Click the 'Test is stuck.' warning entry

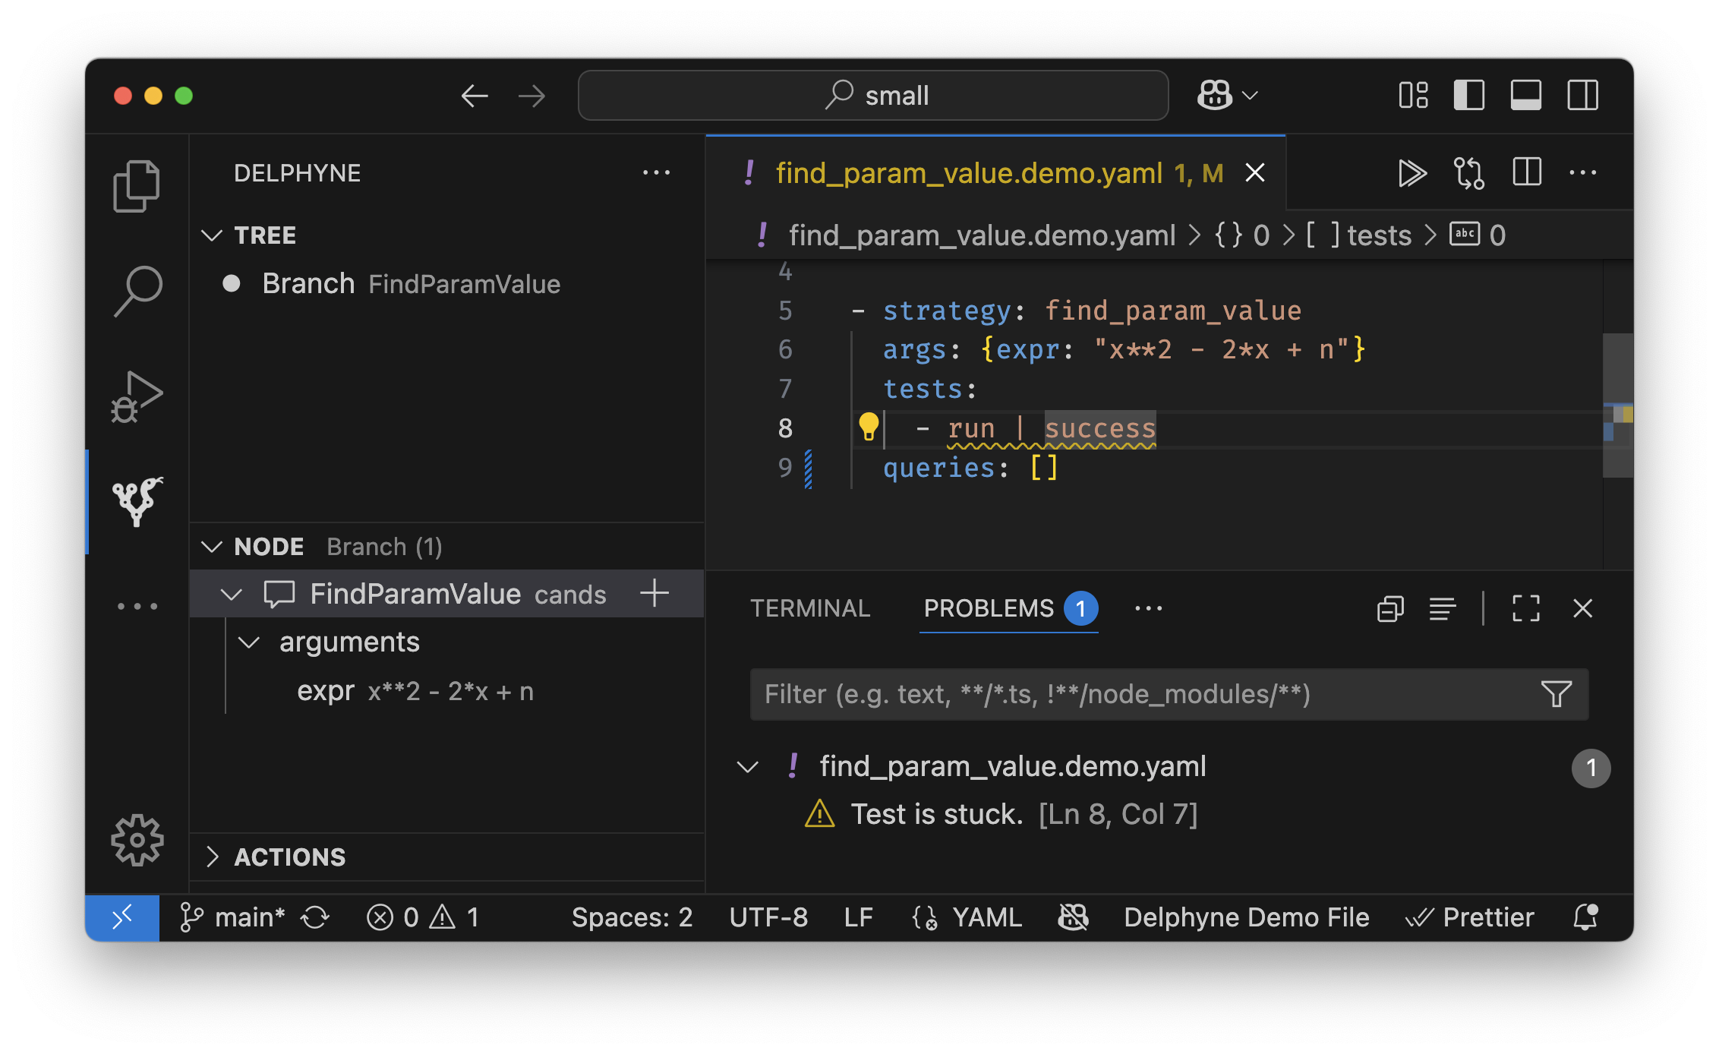coord(936,814)
